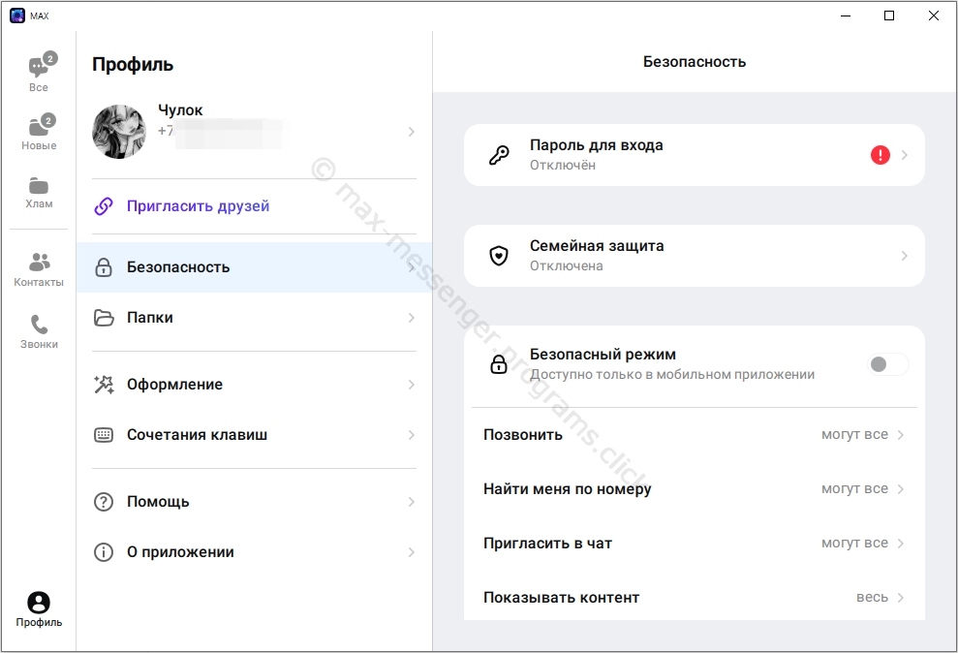The height and width of the screenshot is (653, 958).
Task: Click the red alert badge on Пароль для входа
Action: (x=881, y=154)
